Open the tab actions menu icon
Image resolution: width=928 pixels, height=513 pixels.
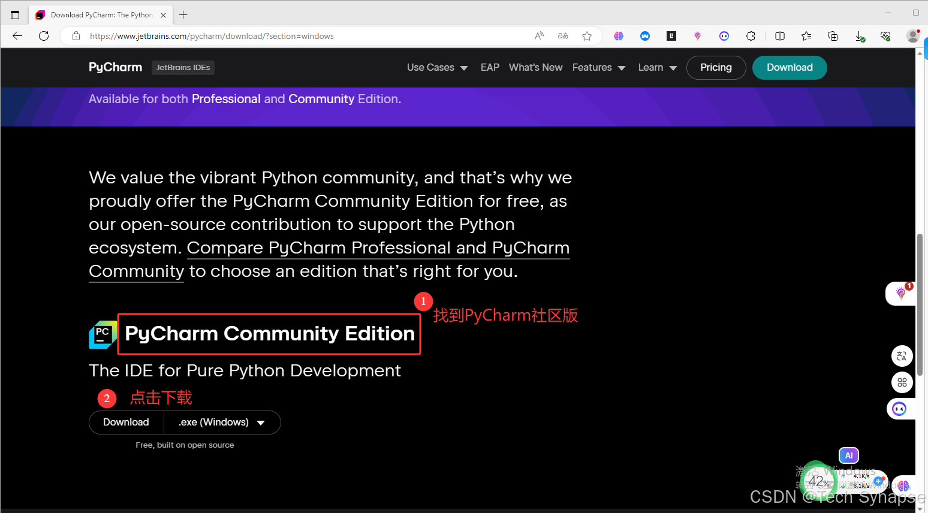coord(15,15)
